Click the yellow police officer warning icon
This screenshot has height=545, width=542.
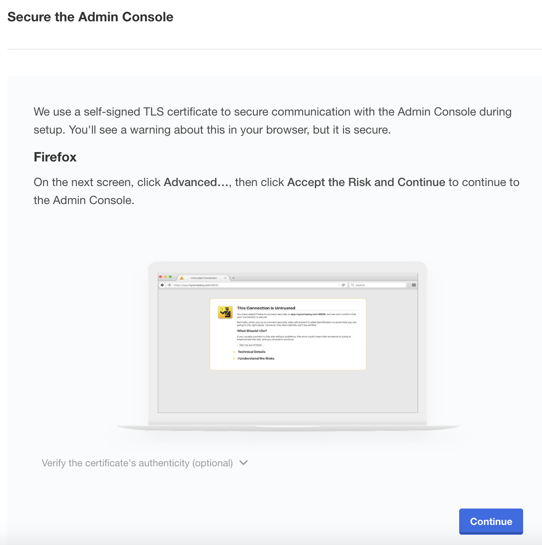(225, 312)
